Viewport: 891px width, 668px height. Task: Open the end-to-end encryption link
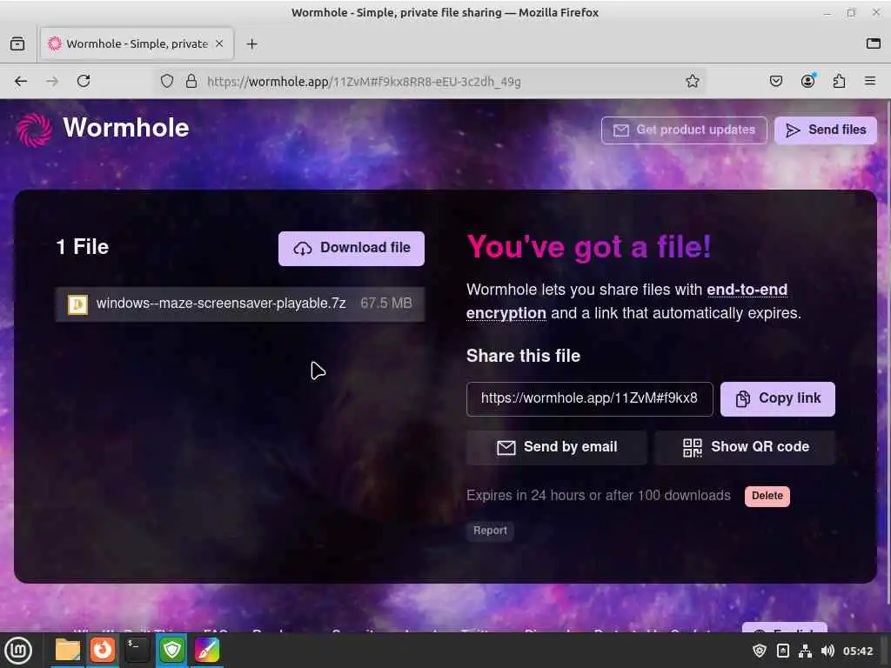(626, 301)
